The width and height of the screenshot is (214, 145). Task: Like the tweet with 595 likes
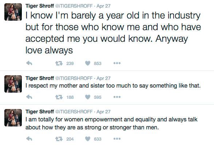tap(88, 97)
